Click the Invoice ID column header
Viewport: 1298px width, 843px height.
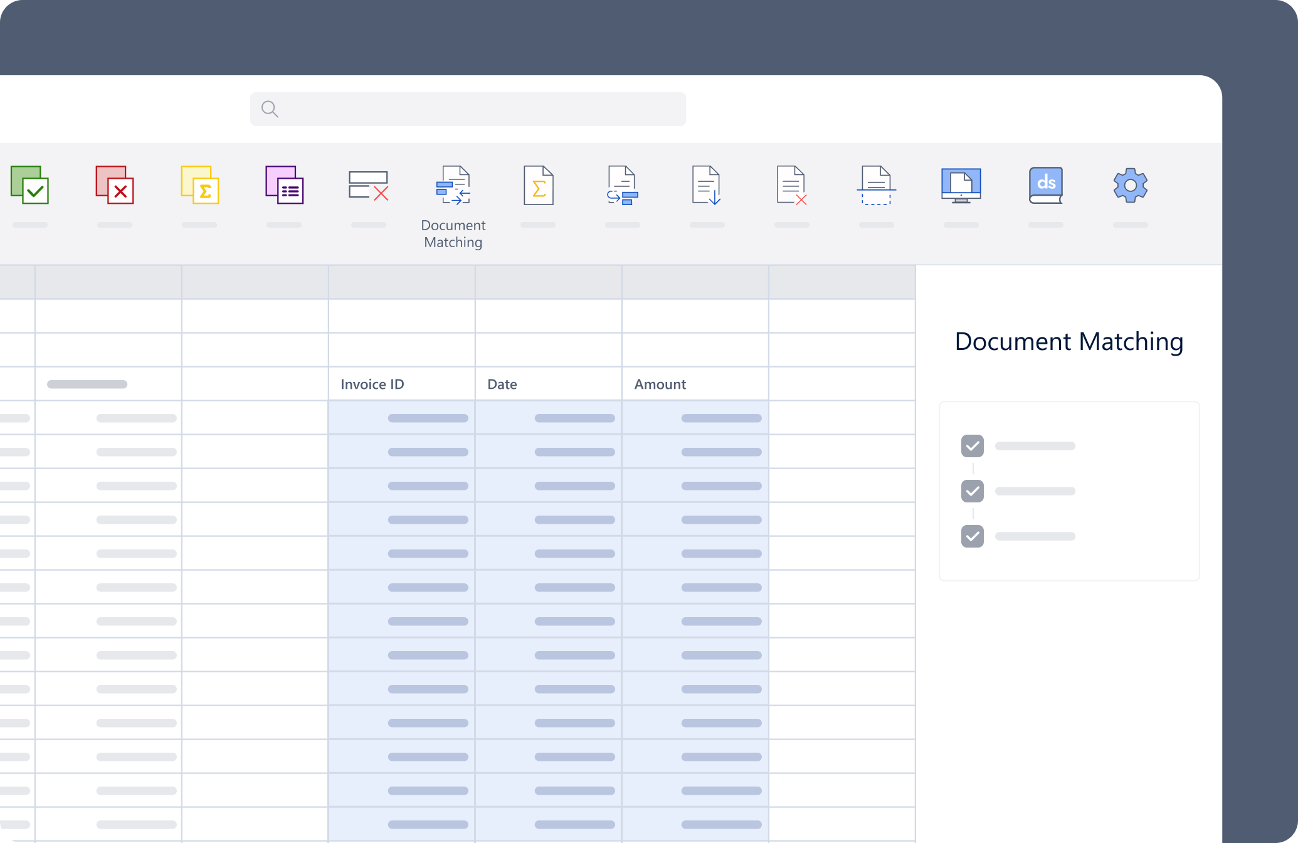coord(372,384)
